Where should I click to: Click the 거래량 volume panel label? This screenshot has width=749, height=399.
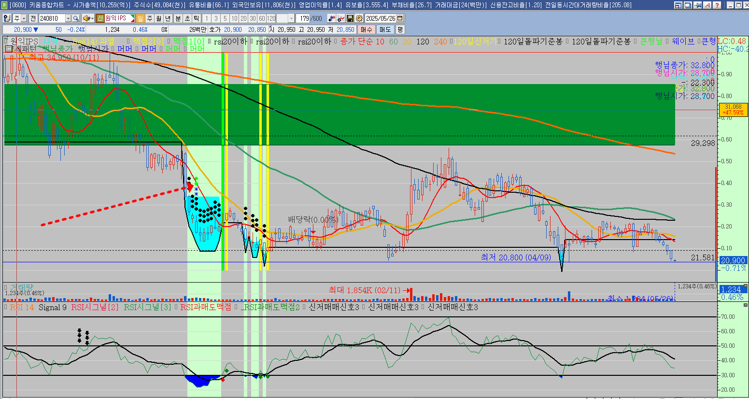(x=22, y=287)
